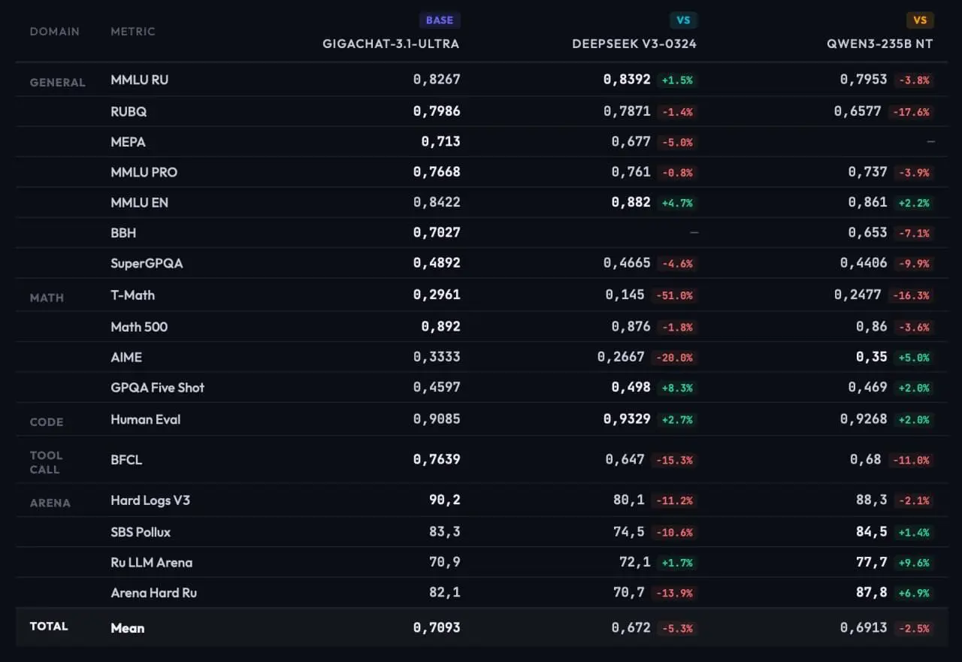The image size is (962, 662).
Task: Click the BFCL metric name
Action: (126, 460)
